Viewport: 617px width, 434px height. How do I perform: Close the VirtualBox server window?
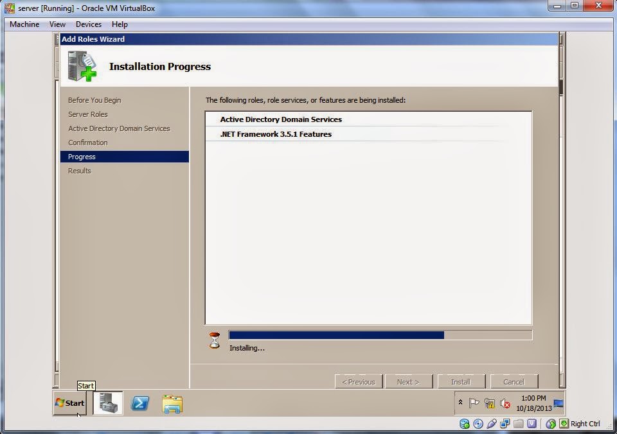click(598, 6)
